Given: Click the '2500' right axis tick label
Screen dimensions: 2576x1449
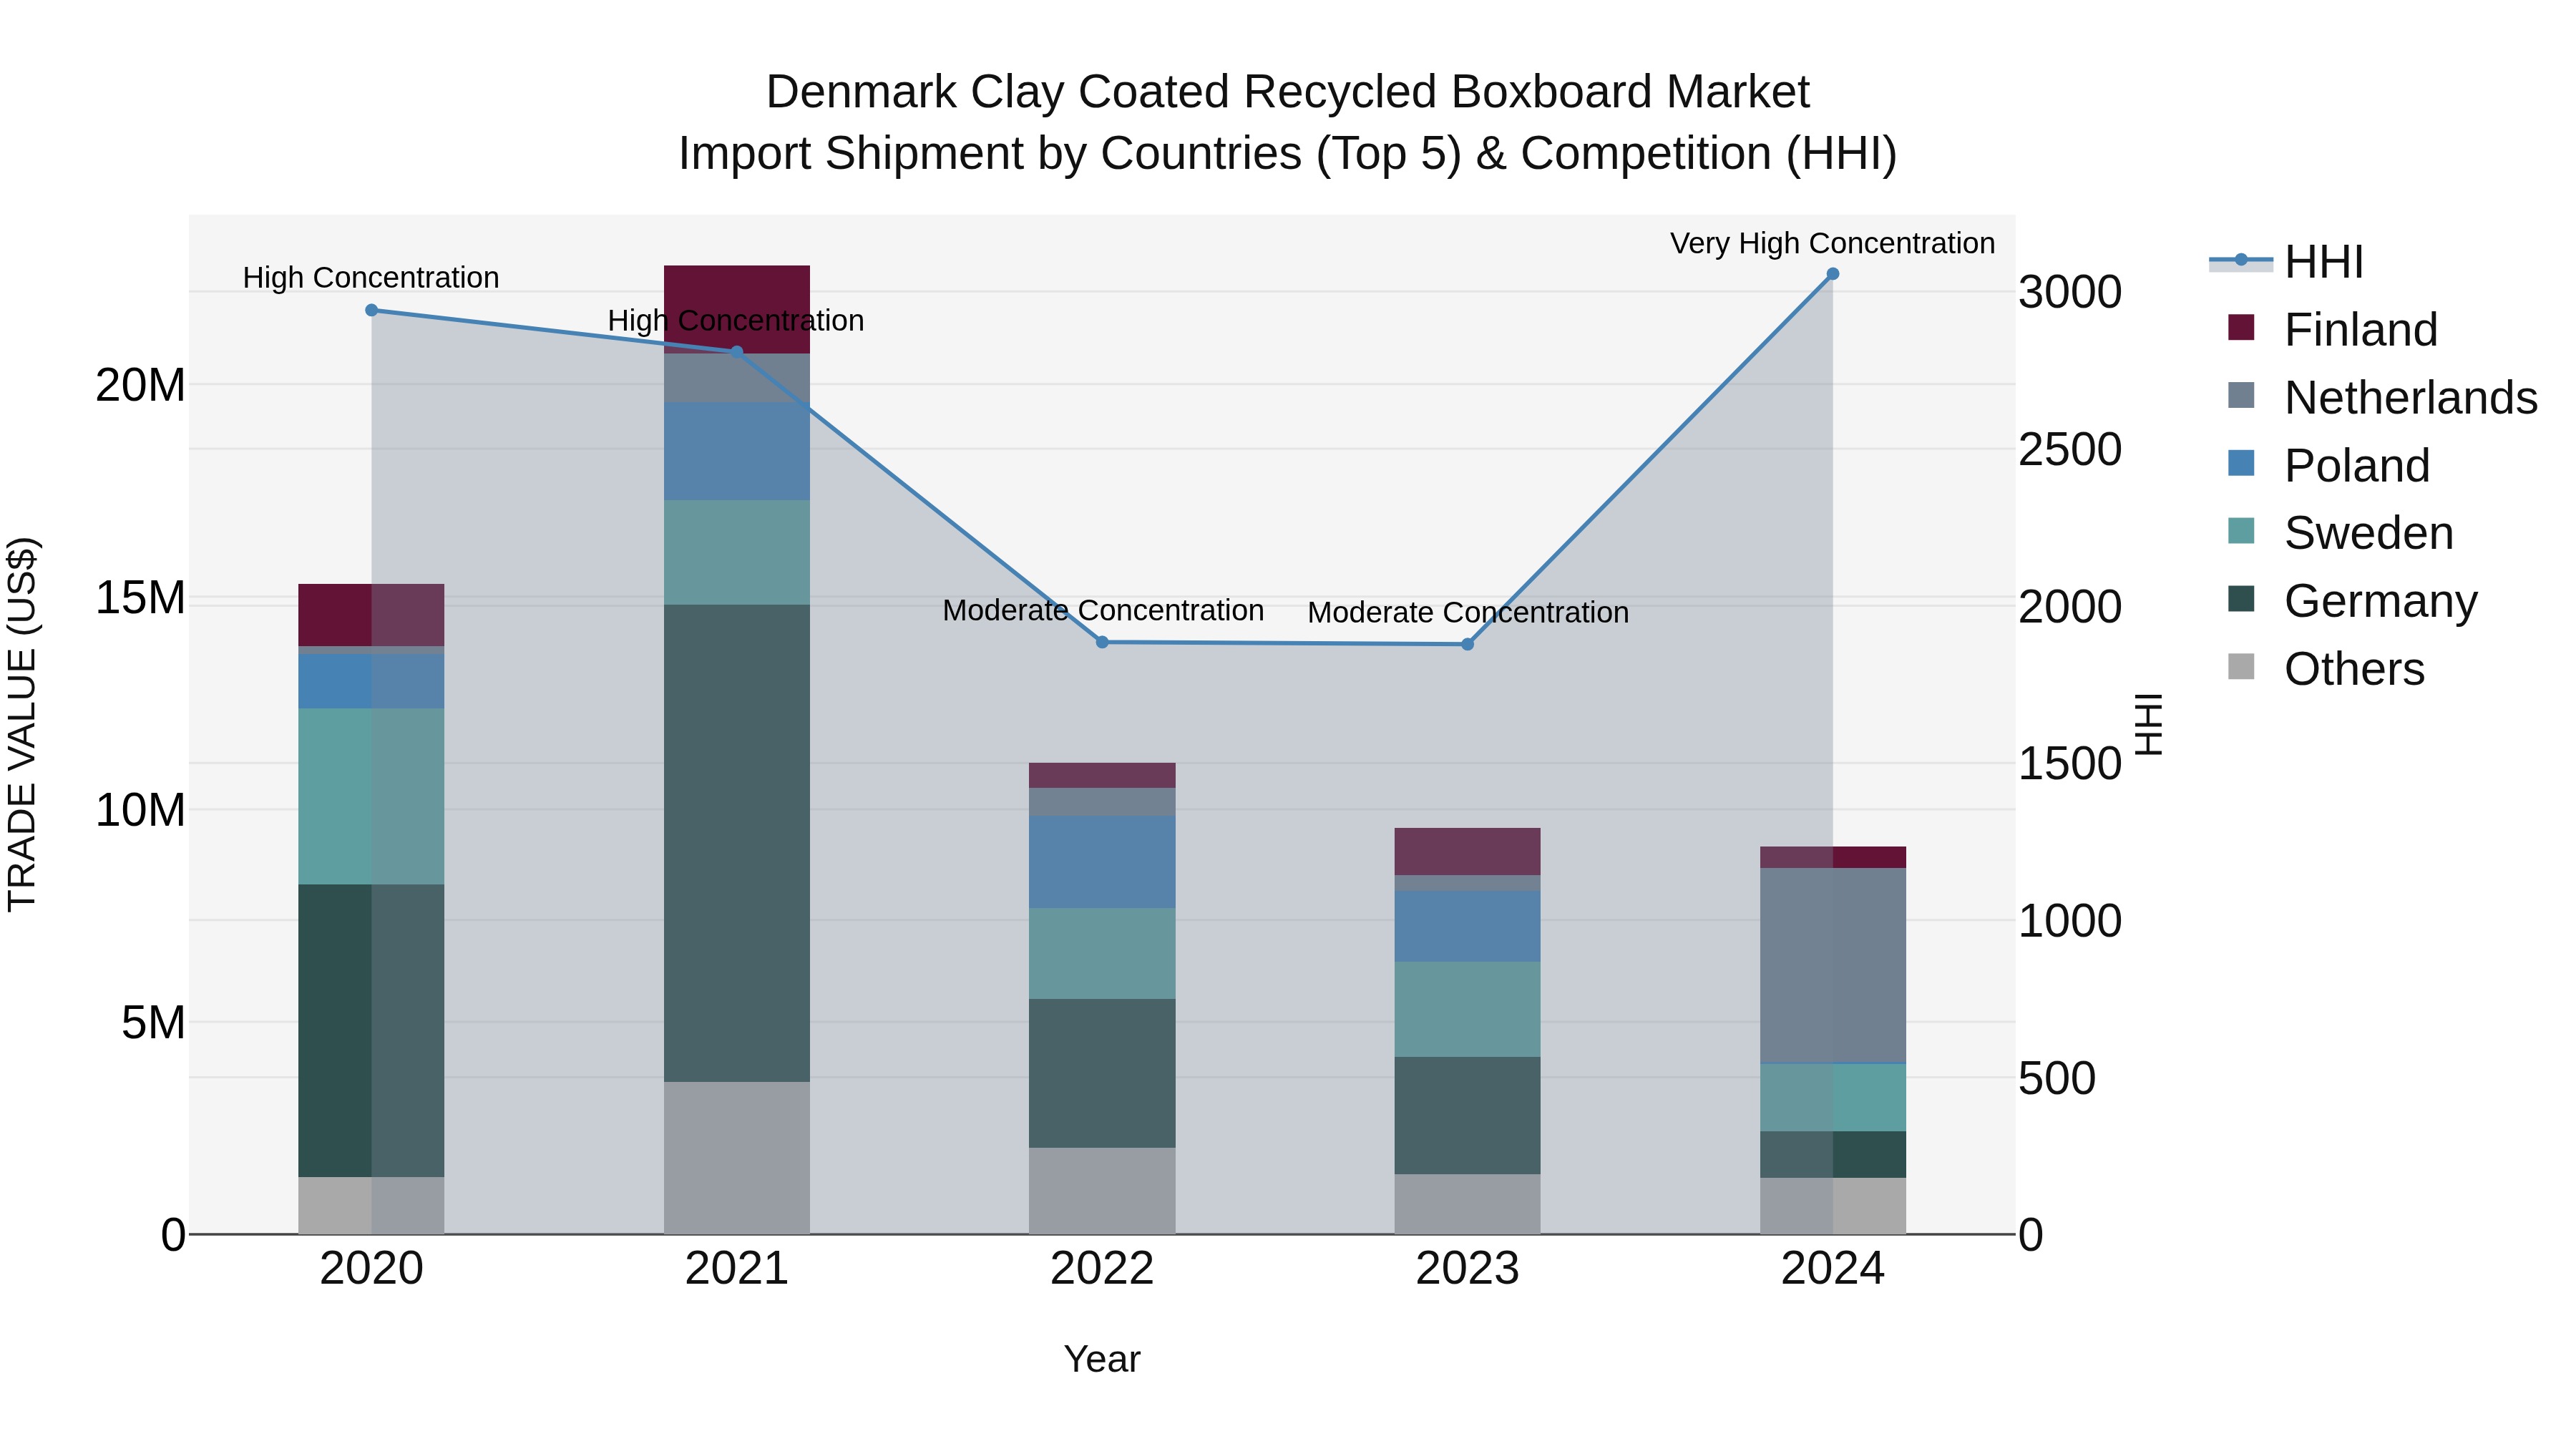Looking at the screenshot, I should (x=2070, y=449).
